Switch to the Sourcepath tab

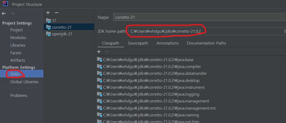pyautogui.click(x=138, y=43)
